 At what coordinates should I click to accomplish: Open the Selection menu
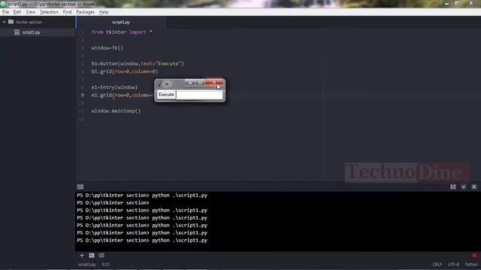(x=49, y=12)
